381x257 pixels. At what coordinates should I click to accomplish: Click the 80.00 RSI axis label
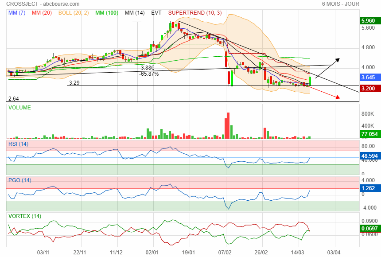[368, 146]
